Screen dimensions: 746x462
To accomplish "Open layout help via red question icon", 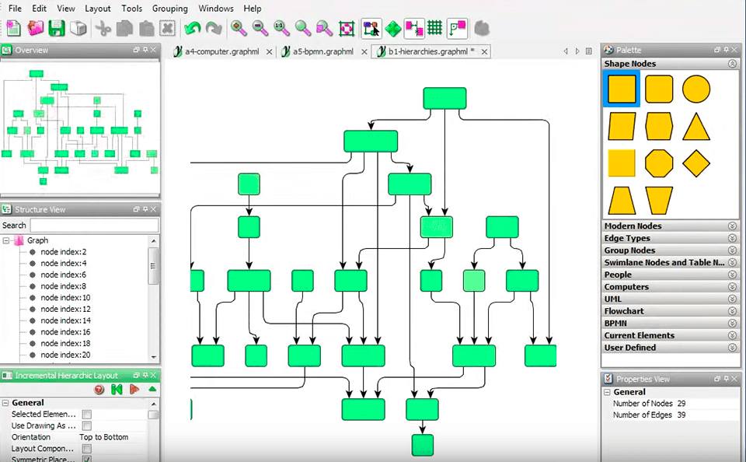I will coord(99,389).
